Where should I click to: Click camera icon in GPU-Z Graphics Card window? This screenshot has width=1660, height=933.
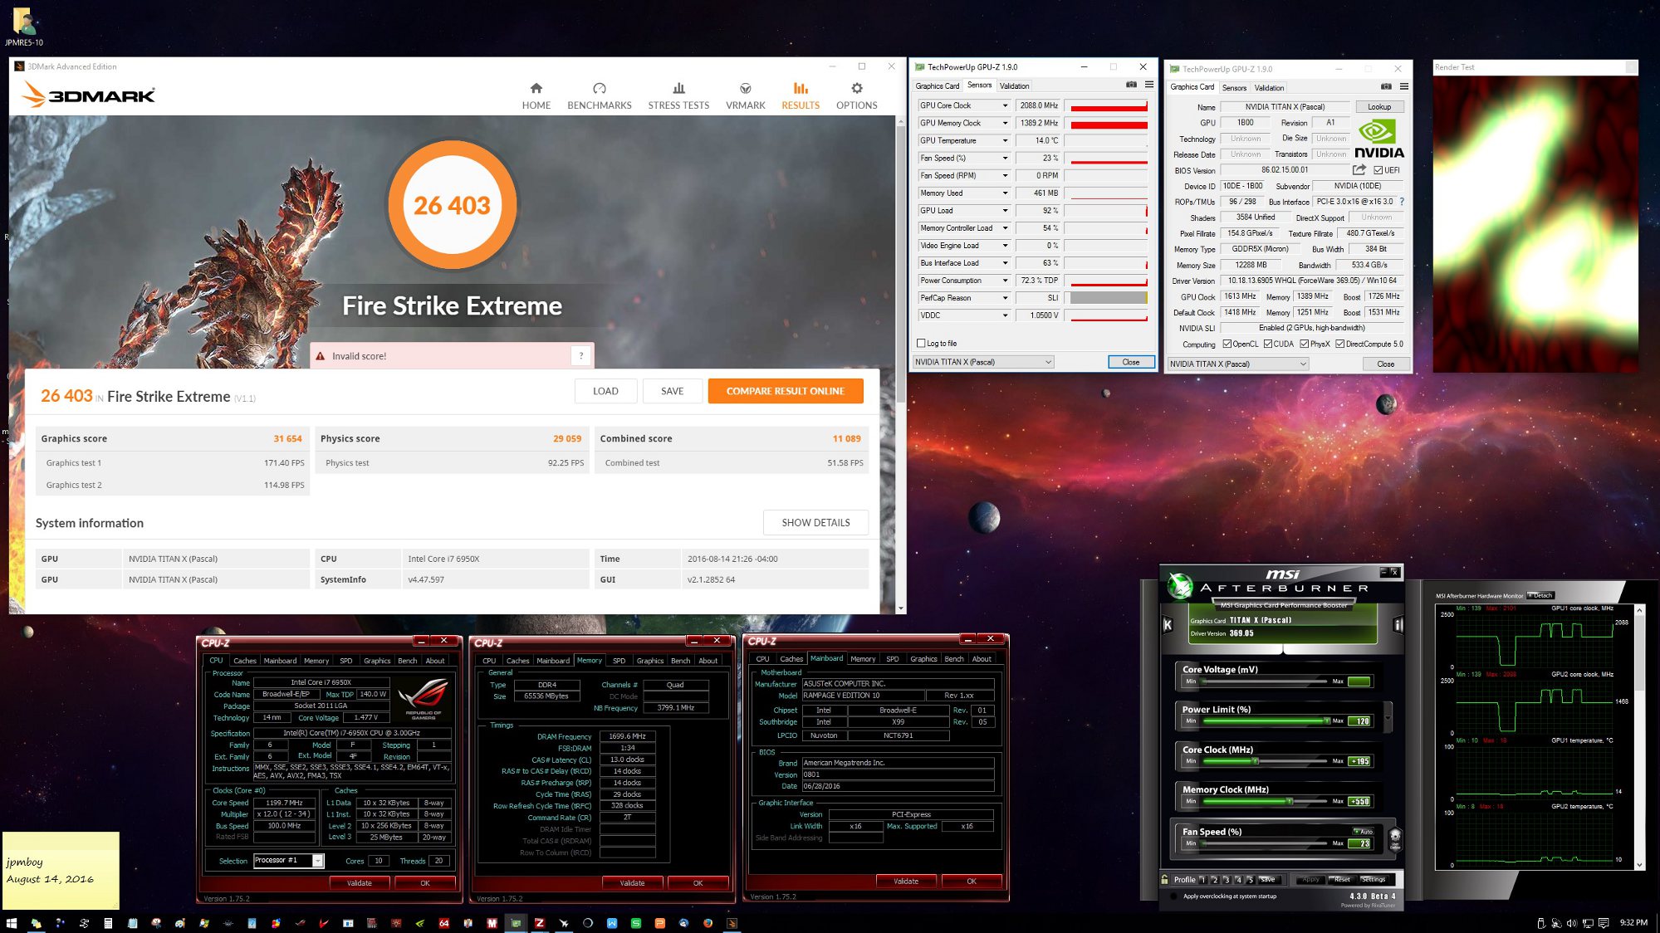pos(1386,86)
